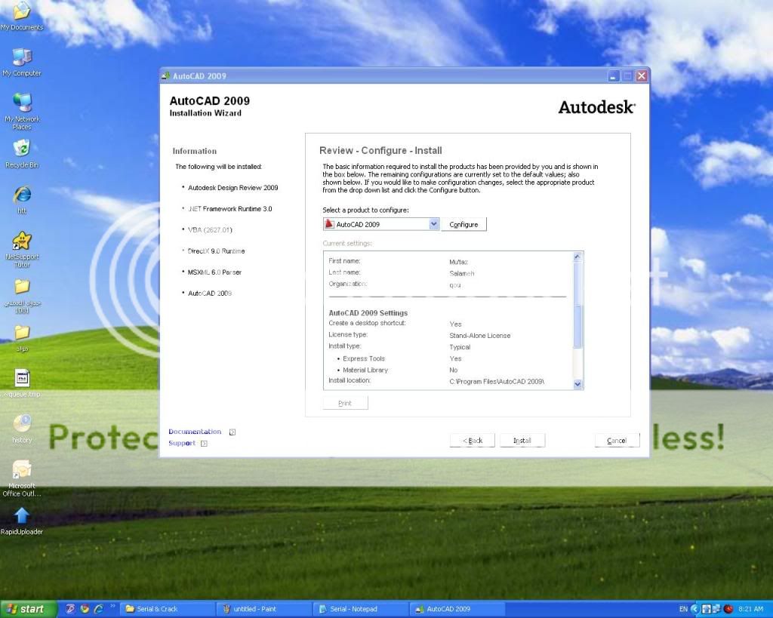
Task: Click the settings list scroll-down arrow
Action: [578, 384]
